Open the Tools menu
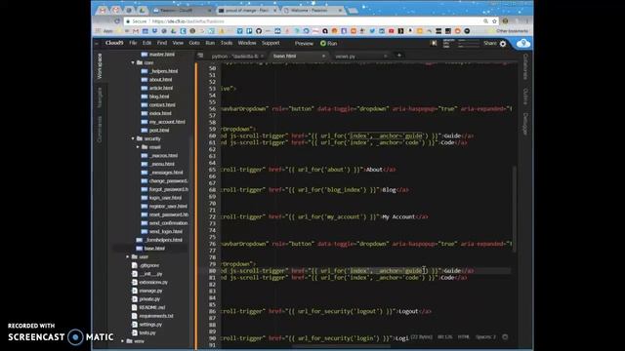The width and height of the screenshot is (625, 351). tap(227, 43)
